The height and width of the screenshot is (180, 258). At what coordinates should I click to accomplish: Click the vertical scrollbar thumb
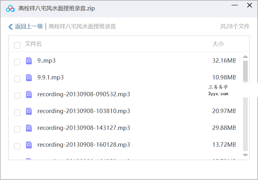(245, 71)
